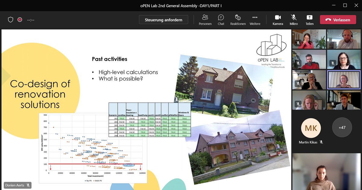
Task: Click the scenario table on slide
Action: [x=150, y=120]
